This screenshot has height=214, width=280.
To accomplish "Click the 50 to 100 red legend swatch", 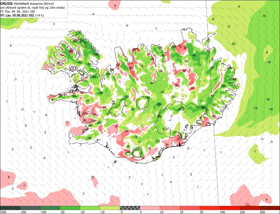I will 210,208.
